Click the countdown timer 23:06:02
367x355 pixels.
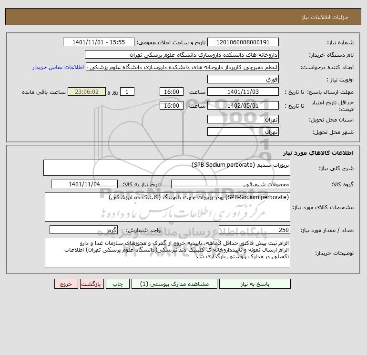[87, 92]
